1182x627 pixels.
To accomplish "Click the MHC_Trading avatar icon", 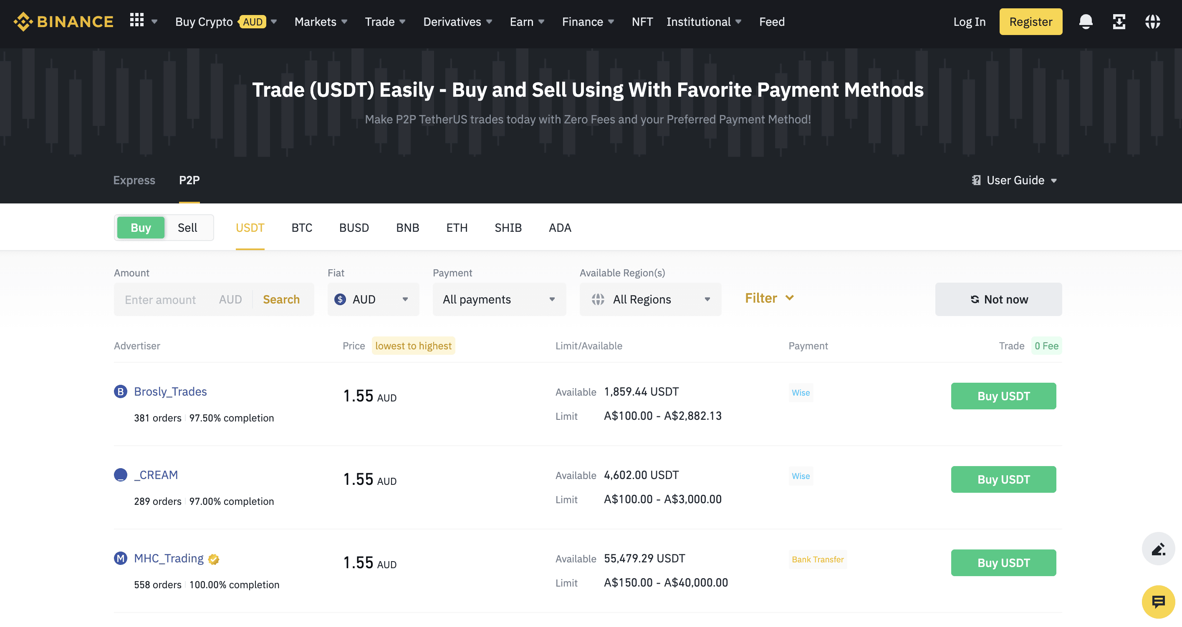I will pos(120,558).
